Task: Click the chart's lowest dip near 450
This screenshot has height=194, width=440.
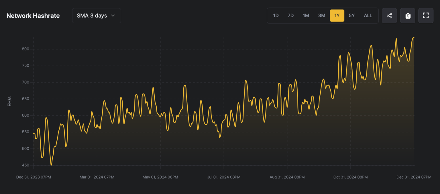Action: coord(51,165)
